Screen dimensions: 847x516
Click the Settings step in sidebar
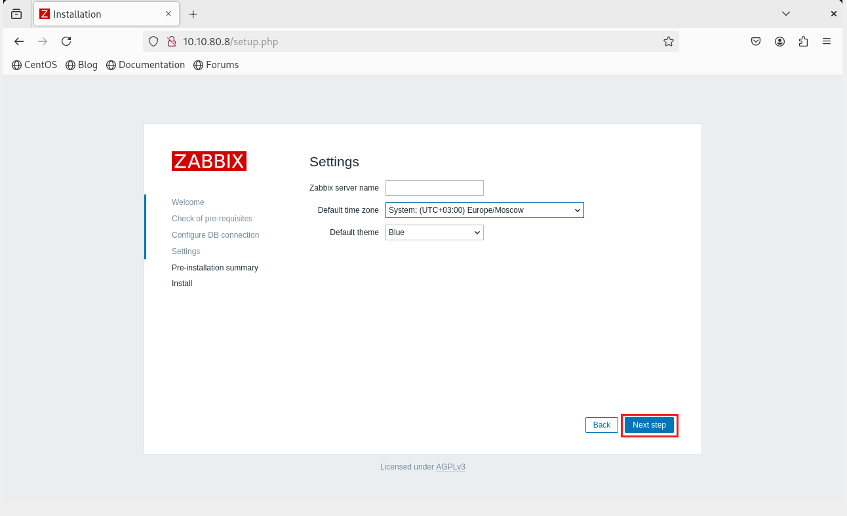point(186,251)
